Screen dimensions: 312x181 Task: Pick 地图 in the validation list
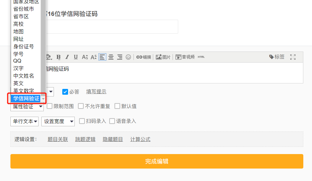pyautogui.click(x=19, y=32)
